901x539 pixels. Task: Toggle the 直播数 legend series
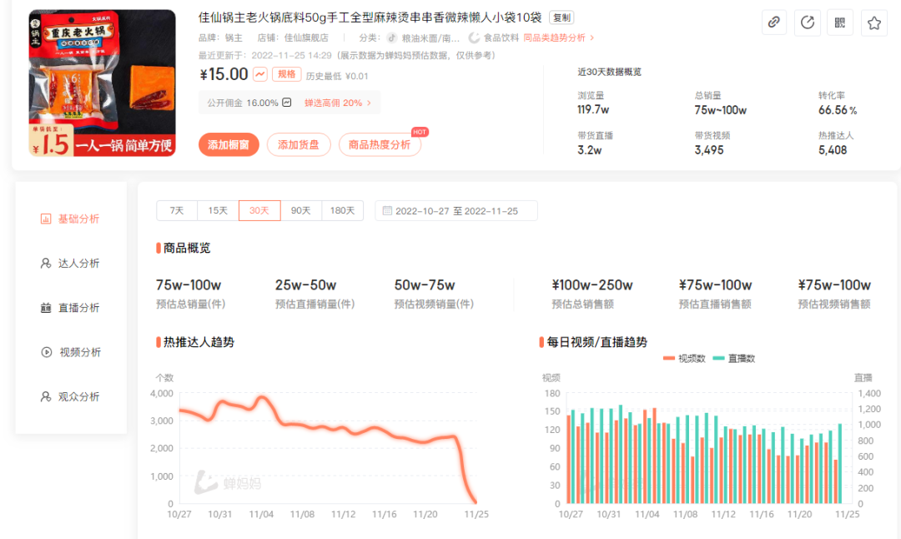point(734,358)
